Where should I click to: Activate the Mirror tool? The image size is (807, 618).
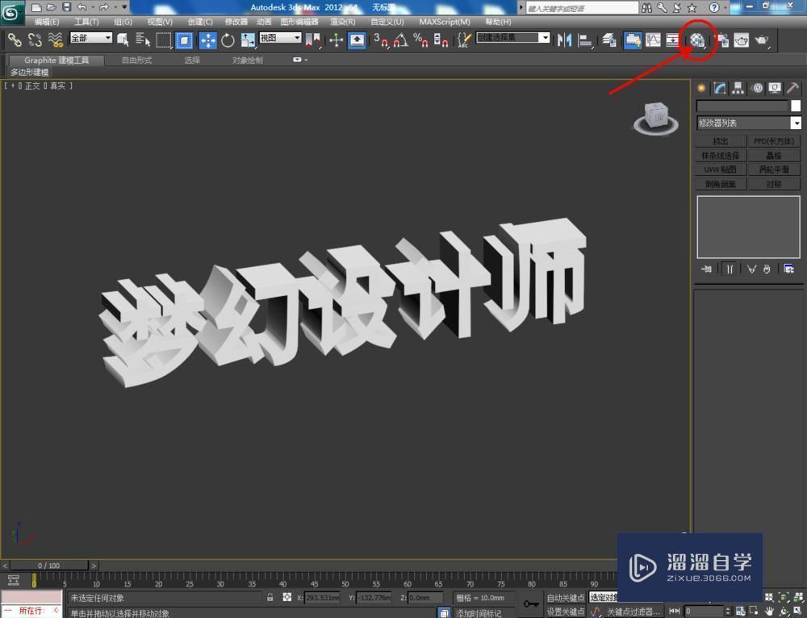[x=565, y=40]
